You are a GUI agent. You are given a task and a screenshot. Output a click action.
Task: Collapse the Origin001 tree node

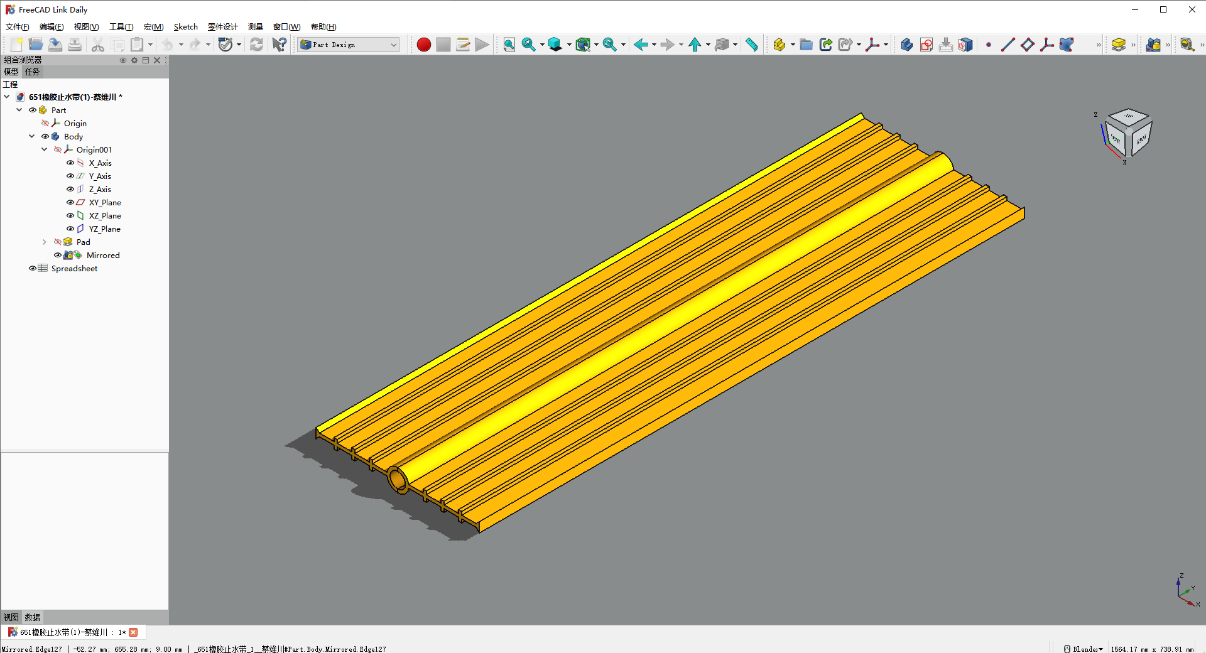[45, 149]
